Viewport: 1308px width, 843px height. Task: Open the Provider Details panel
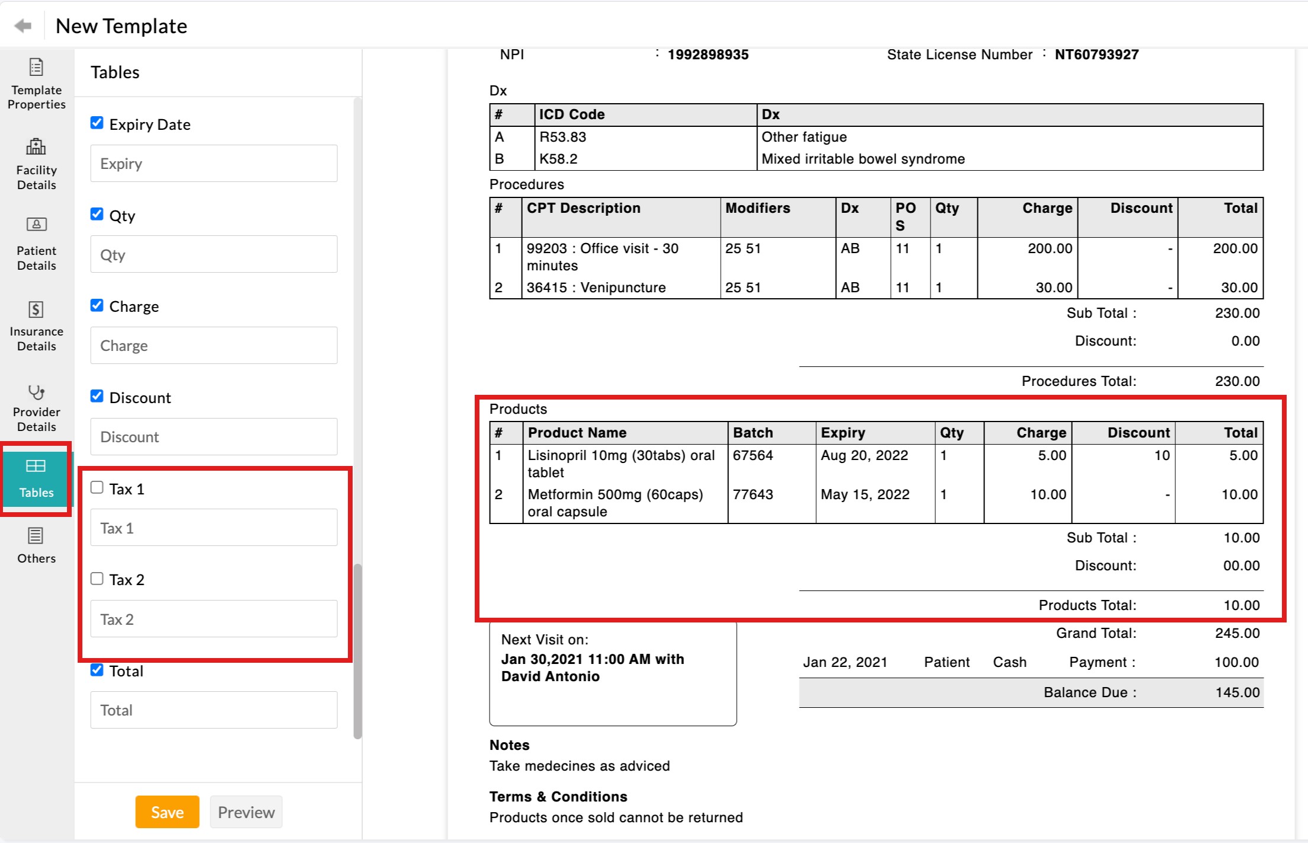click(x=36, y=406)
